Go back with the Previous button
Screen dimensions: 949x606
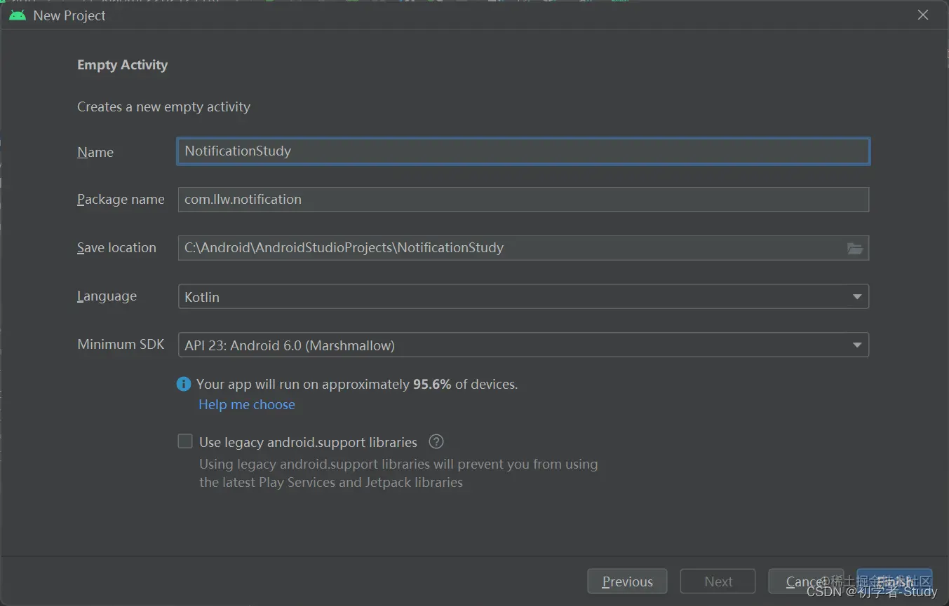627,581
